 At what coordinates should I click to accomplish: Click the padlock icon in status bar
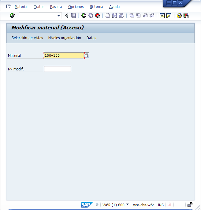[x=190, y=204]
